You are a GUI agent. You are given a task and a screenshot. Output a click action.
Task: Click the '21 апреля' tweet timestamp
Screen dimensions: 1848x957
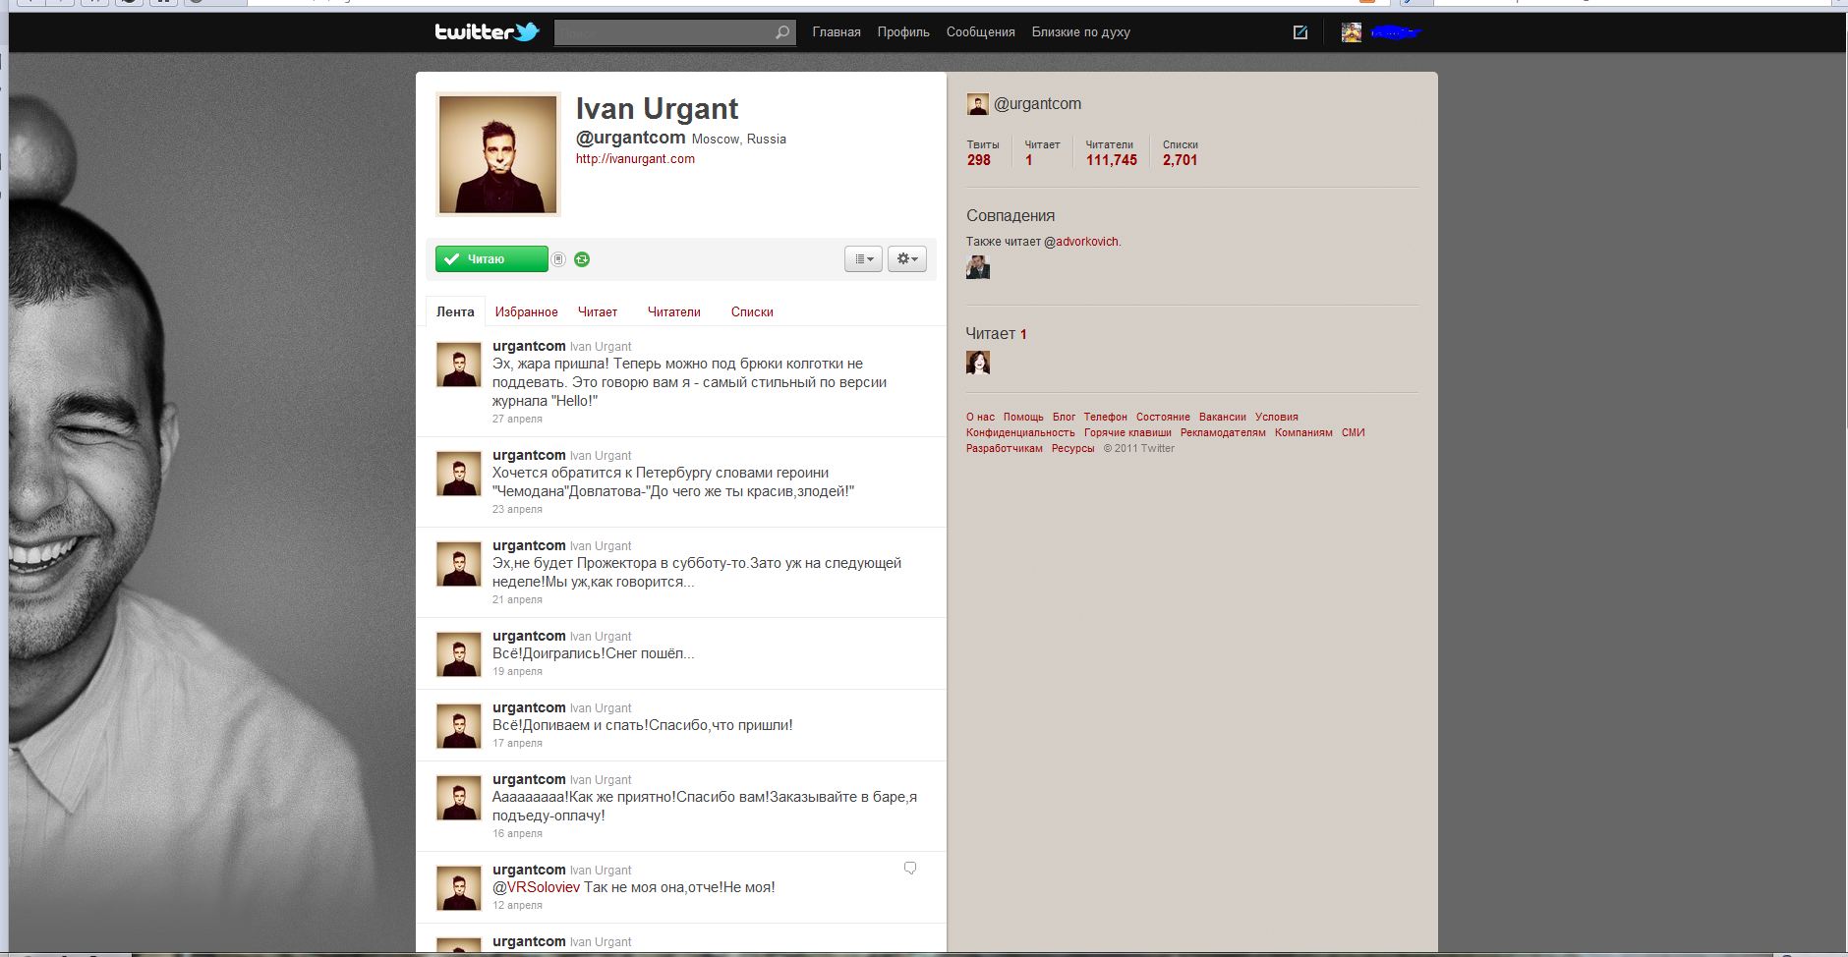[x=517, y=599]
